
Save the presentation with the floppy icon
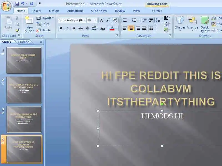(x=17, y=4)
